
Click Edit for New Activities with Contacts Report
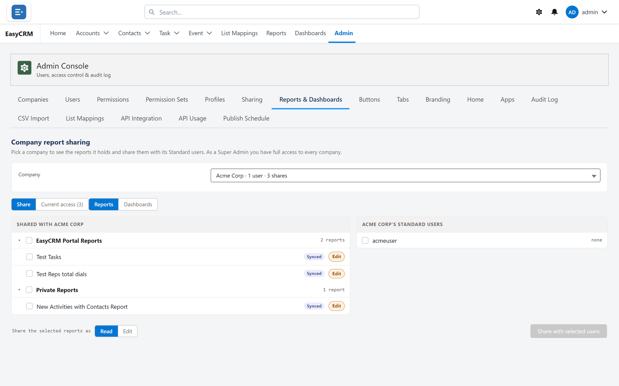[x=337, y=306]
